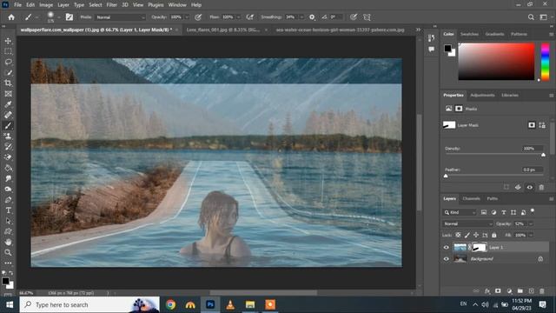The width and height of the screenshot is (556, 313).
Task: Select the History Brush tool
Action: pos(8,147)
